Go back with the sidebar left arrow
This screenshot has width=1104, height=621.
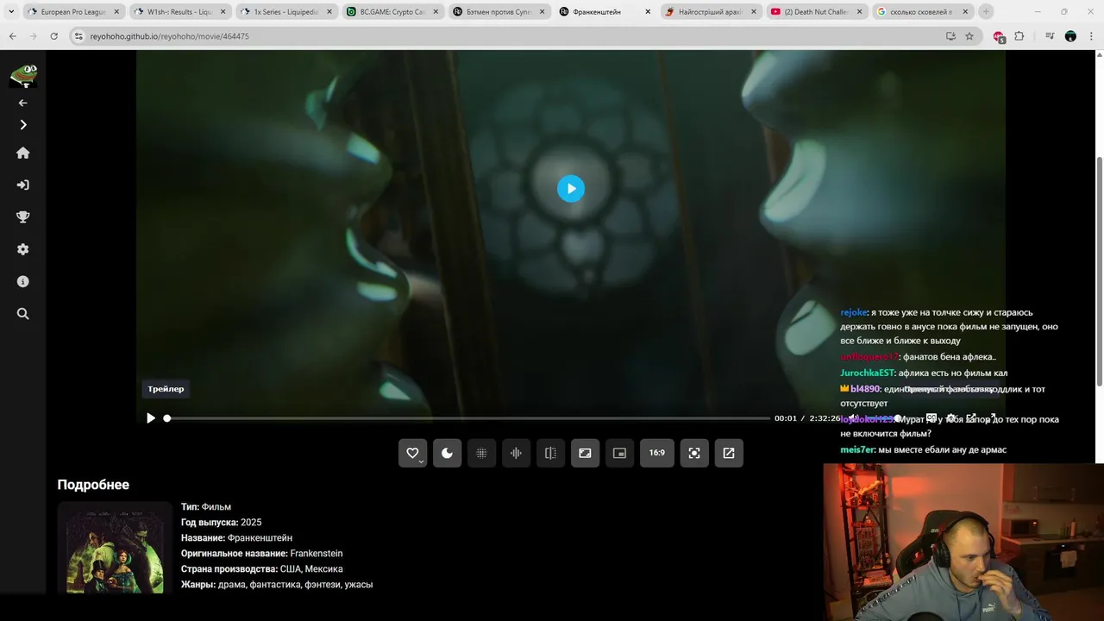point(23,103)
